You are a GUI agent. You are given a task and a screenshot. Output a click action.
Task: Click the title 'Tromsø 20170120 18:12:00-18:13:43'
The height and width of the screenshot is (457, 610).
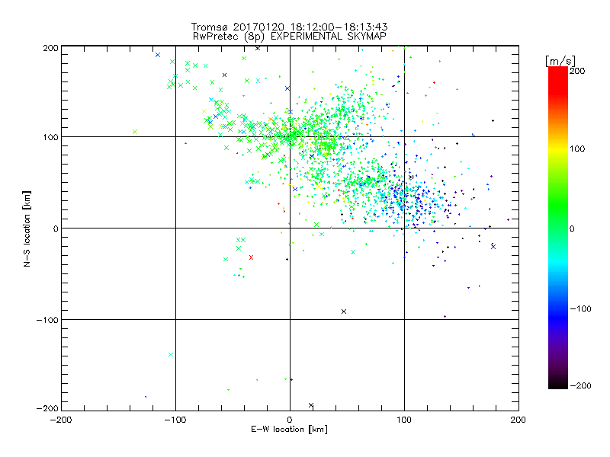[289, 27]
